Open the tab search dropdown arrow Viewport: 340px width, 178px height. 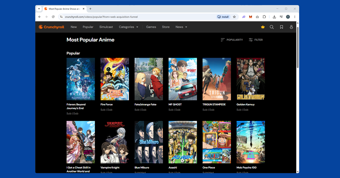[39, 9]
